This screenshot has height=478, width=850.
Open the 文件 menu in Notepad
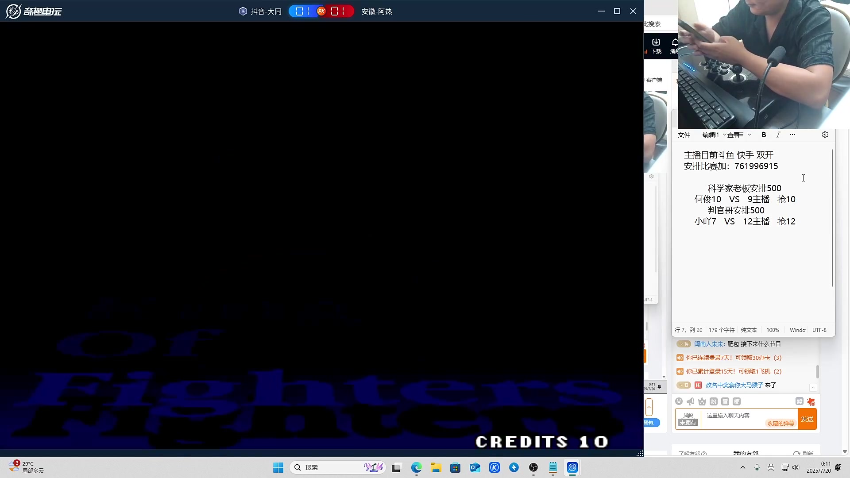[x=684, y=135]
